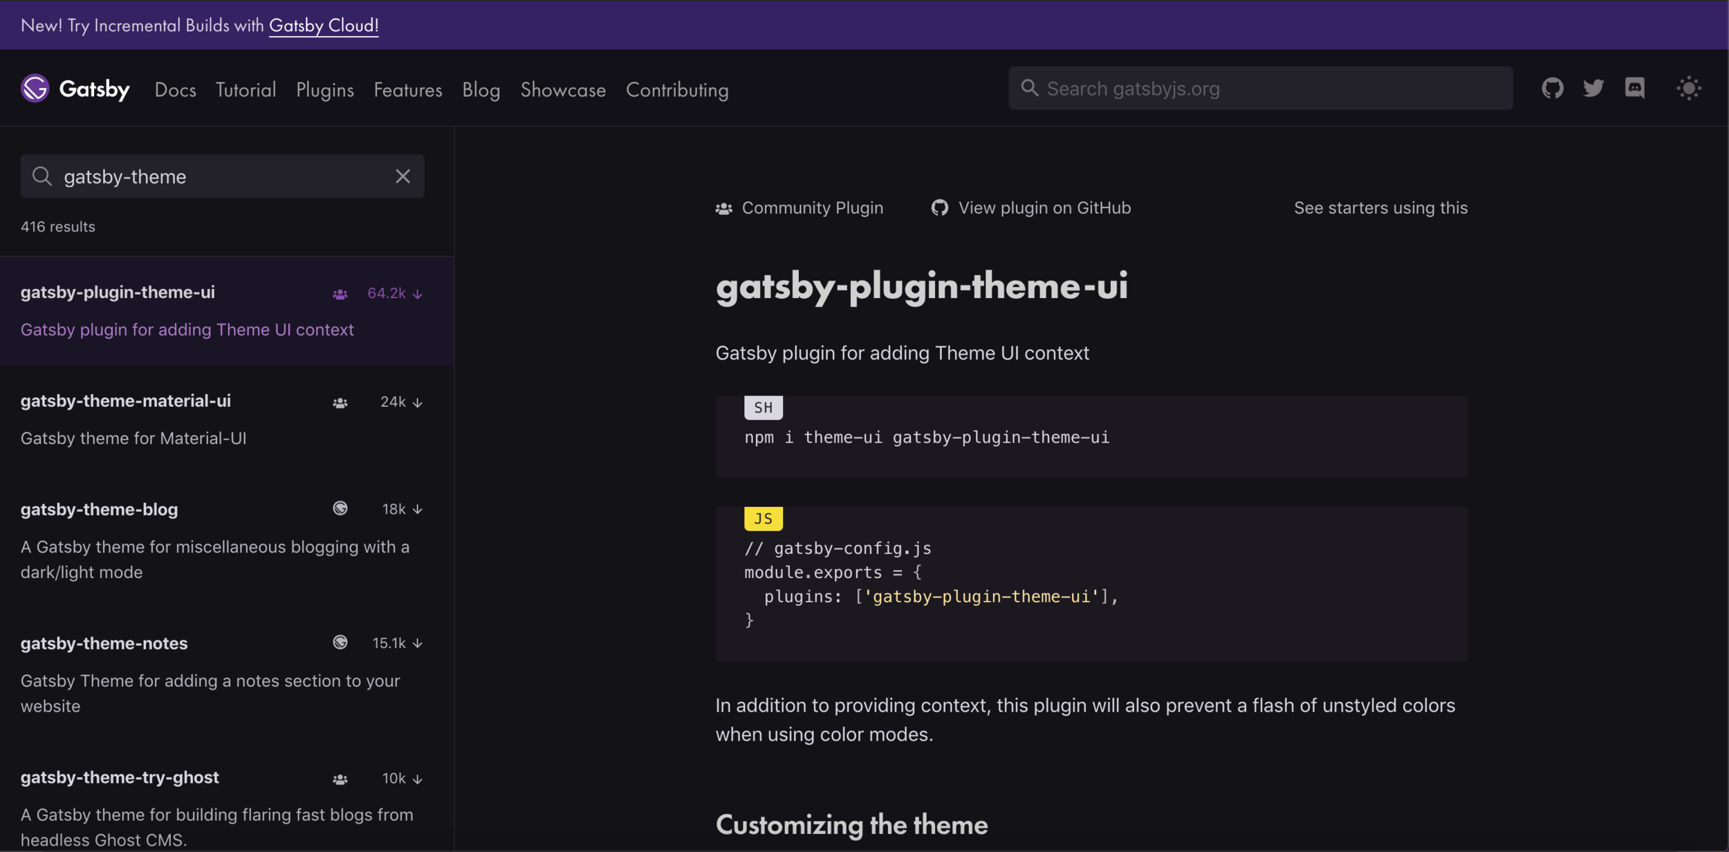Click See starters using this link
Screen dimensions: 1729x852
click(x=1380, y=207)
